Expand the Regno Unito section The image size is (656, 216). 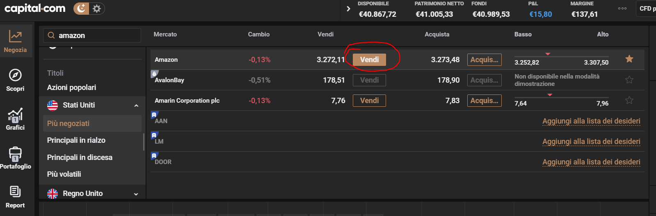pos(136,194)
